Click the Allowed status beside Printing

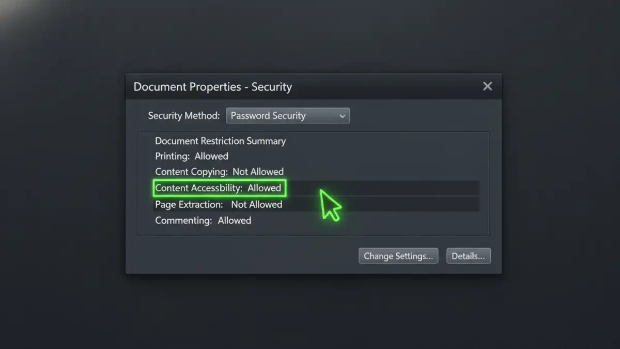[x=212, y=156]
